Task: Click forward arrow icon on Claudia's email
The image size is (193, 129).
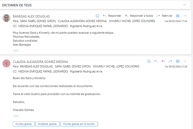Action: tap(170, 61)
